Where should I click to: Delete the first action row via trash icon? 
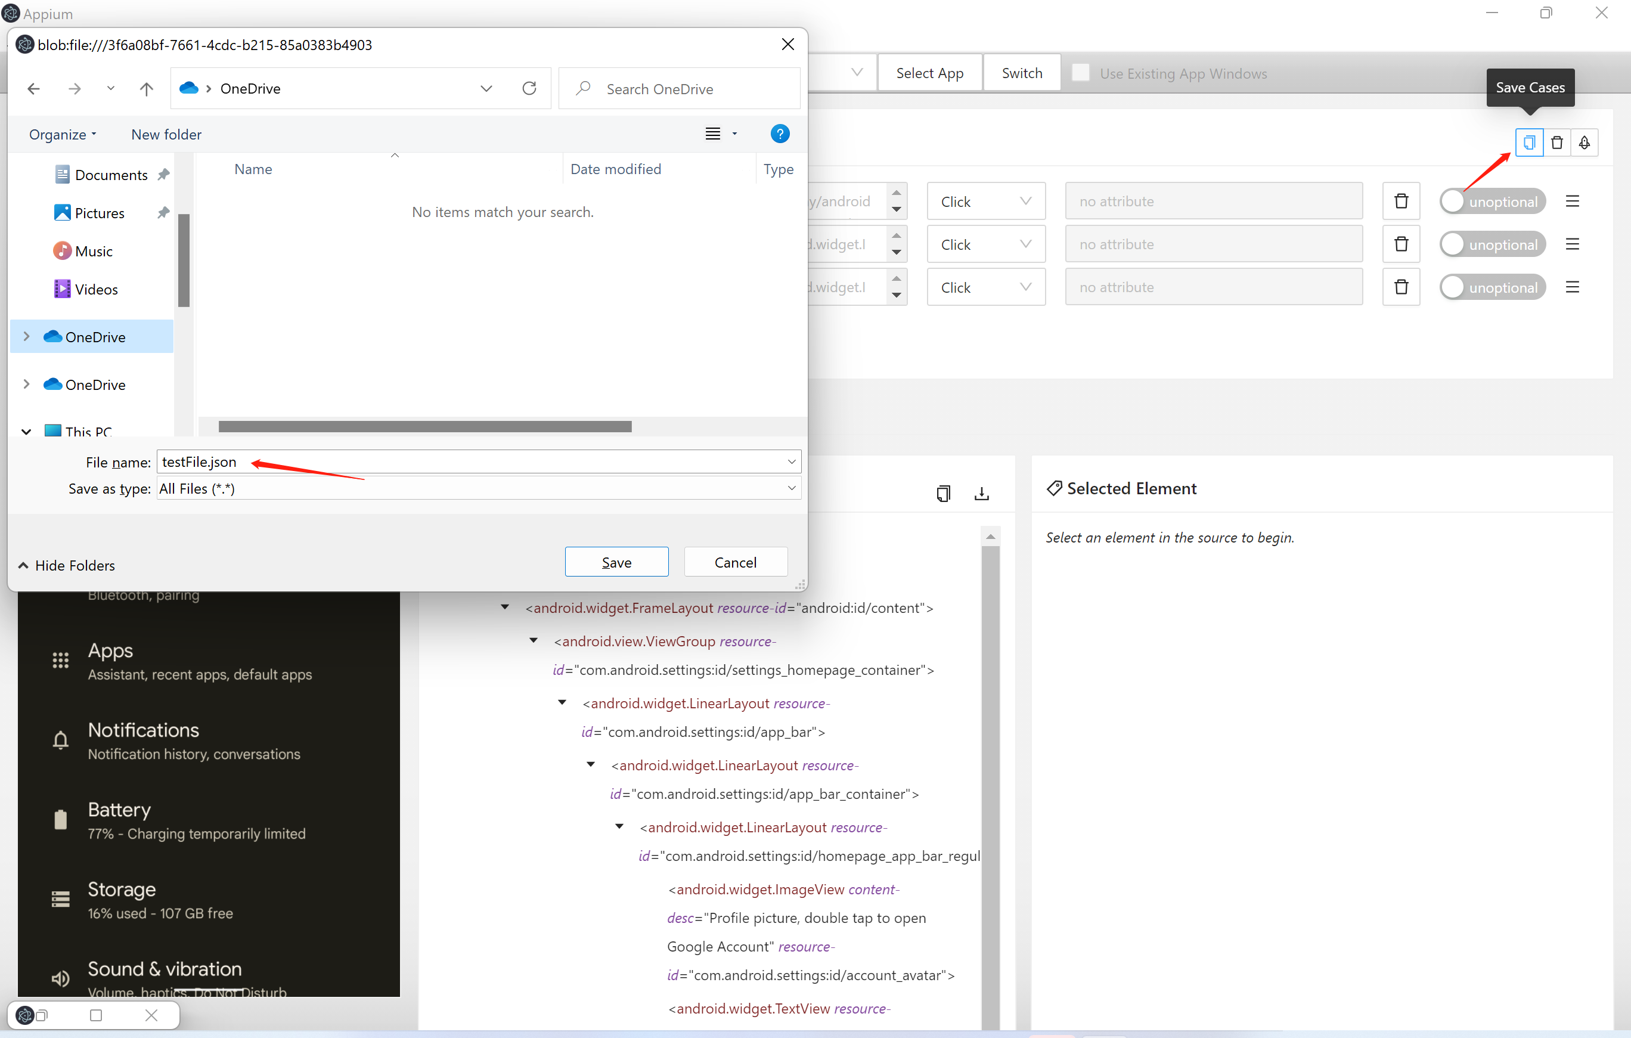[1401, 200]
